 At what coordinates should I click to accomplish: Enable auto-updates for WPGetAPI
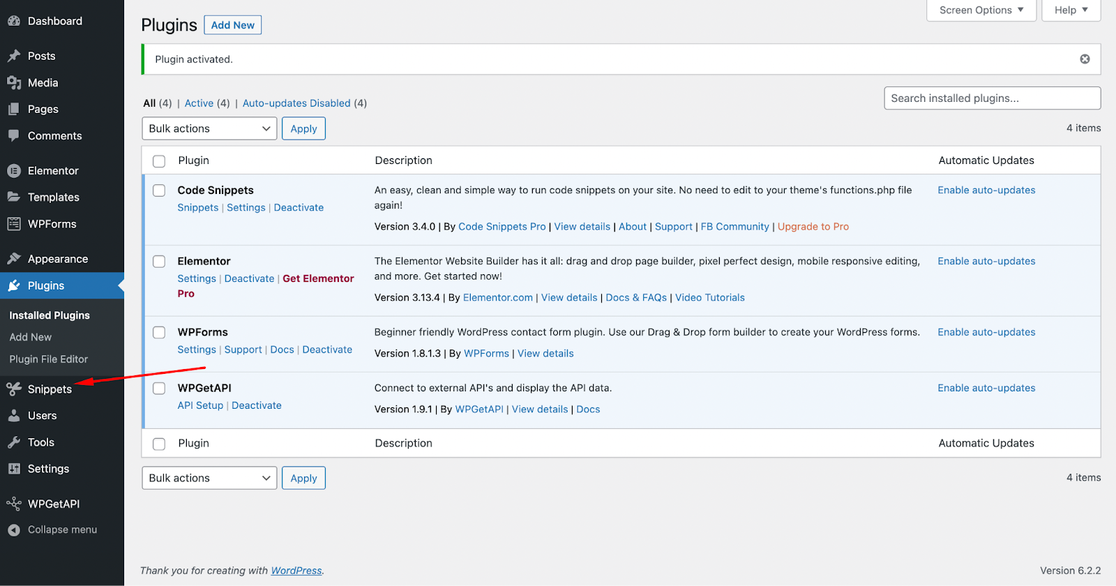(x=986, y=389)
